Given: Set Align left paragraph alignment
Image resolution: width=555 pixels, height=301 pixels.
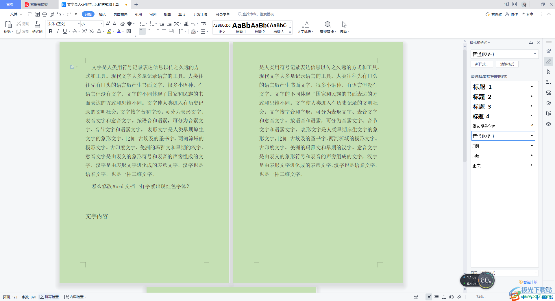Looking at the screenshot, I should 142,31.
